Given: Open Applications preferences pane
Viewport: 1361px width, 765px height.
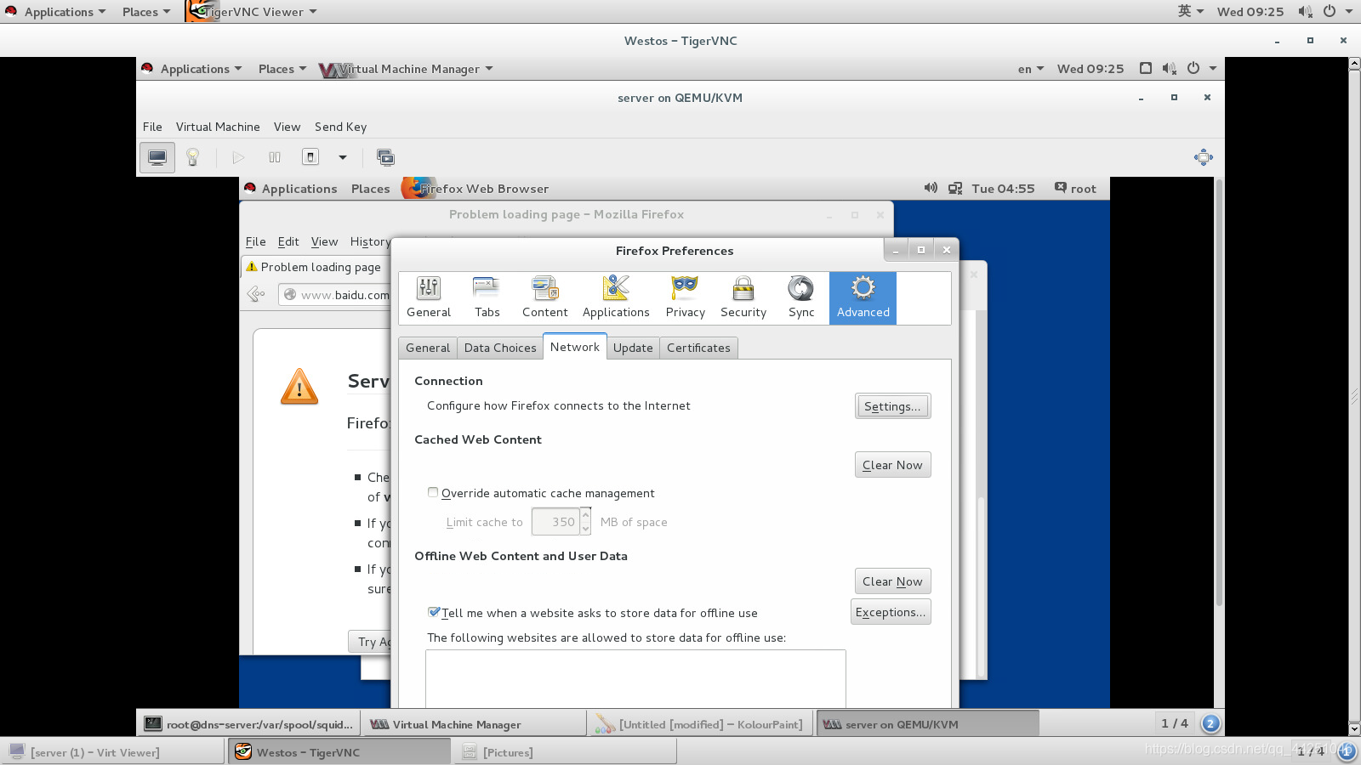Looking at the screenshot, I should 616,298.
